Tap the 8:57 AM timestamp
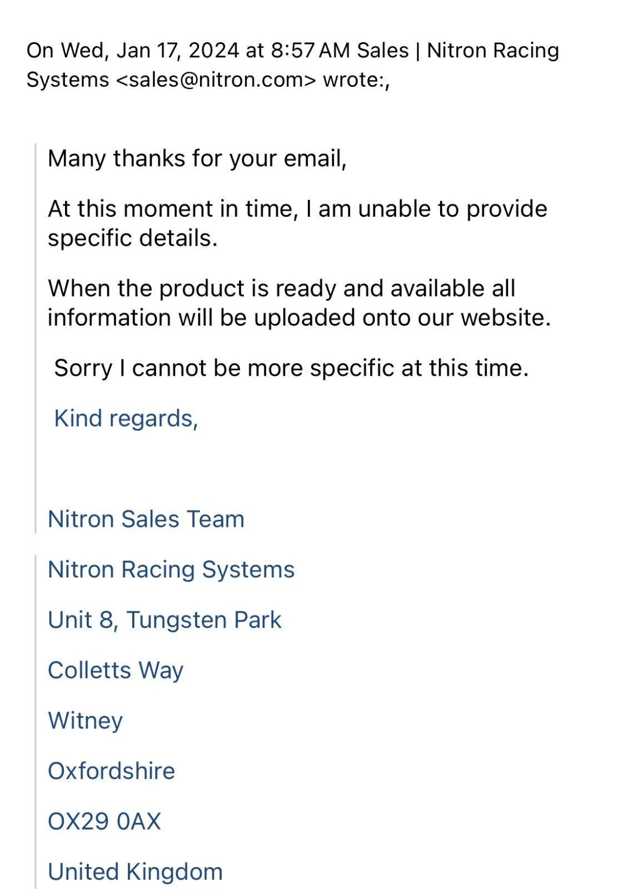Screen dimensions: 639x889 tap(310, 51)
